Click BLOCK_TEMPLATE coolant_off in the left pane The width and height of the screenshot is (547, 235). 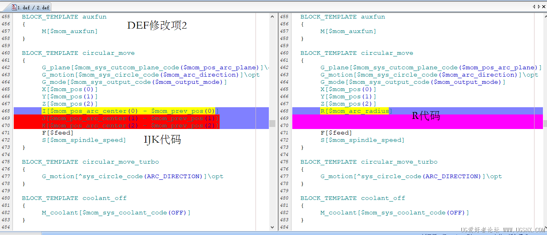click(74, 198)
